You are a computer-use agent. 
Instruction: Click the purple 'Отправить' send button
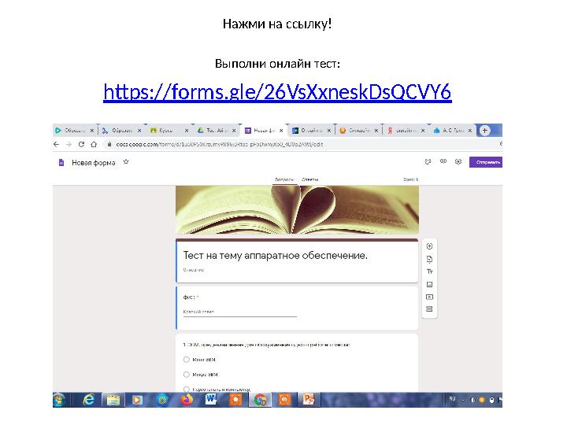click(x=486, y=162)
